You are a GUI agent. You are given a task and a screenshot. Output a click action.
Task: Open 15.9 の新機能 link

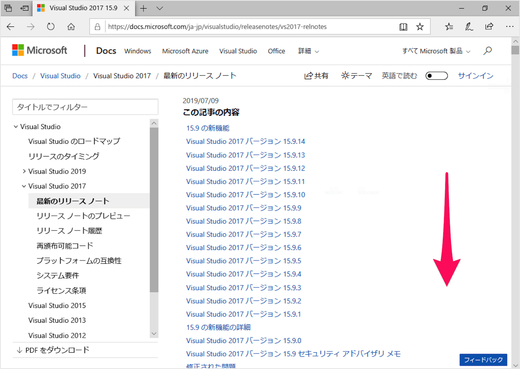tap(208, 128)
